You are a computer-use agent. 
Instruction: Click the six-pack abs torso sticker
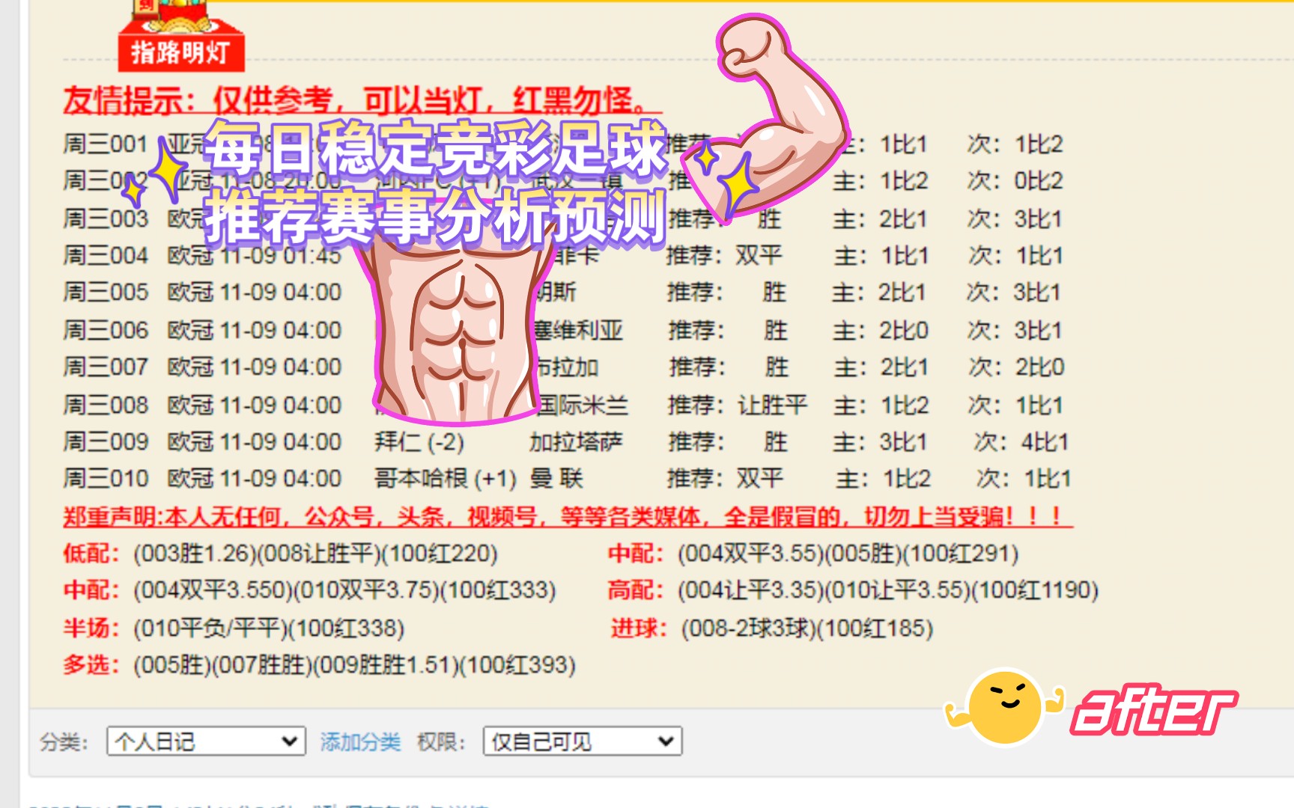click(x=457, y=329)
